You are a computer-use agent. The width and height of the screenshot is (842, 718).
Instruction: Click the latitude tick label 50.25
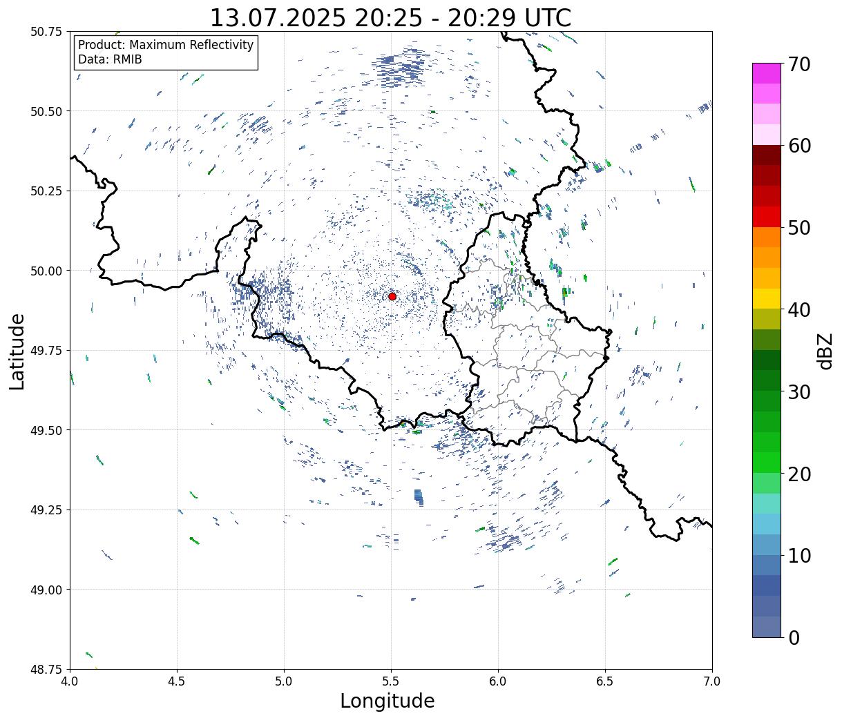[46, 191]
